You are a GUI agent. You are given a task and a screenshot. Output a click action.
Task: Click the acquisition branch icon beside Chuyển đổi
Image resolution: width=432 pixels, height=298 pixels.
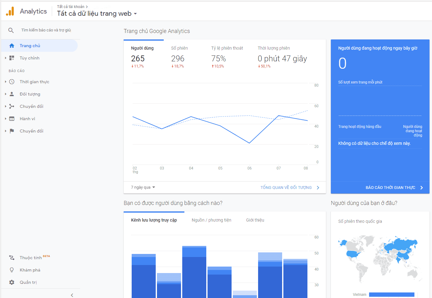pyautogui.click(x=12, y=106)
